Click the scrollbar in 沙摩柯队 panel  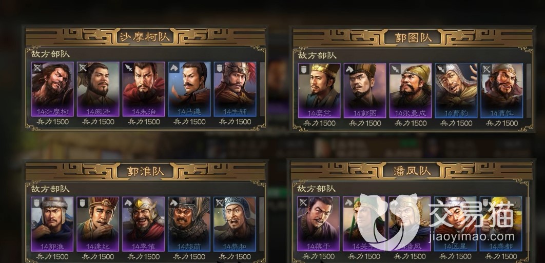pyautogui.click(x=262, y=89)
